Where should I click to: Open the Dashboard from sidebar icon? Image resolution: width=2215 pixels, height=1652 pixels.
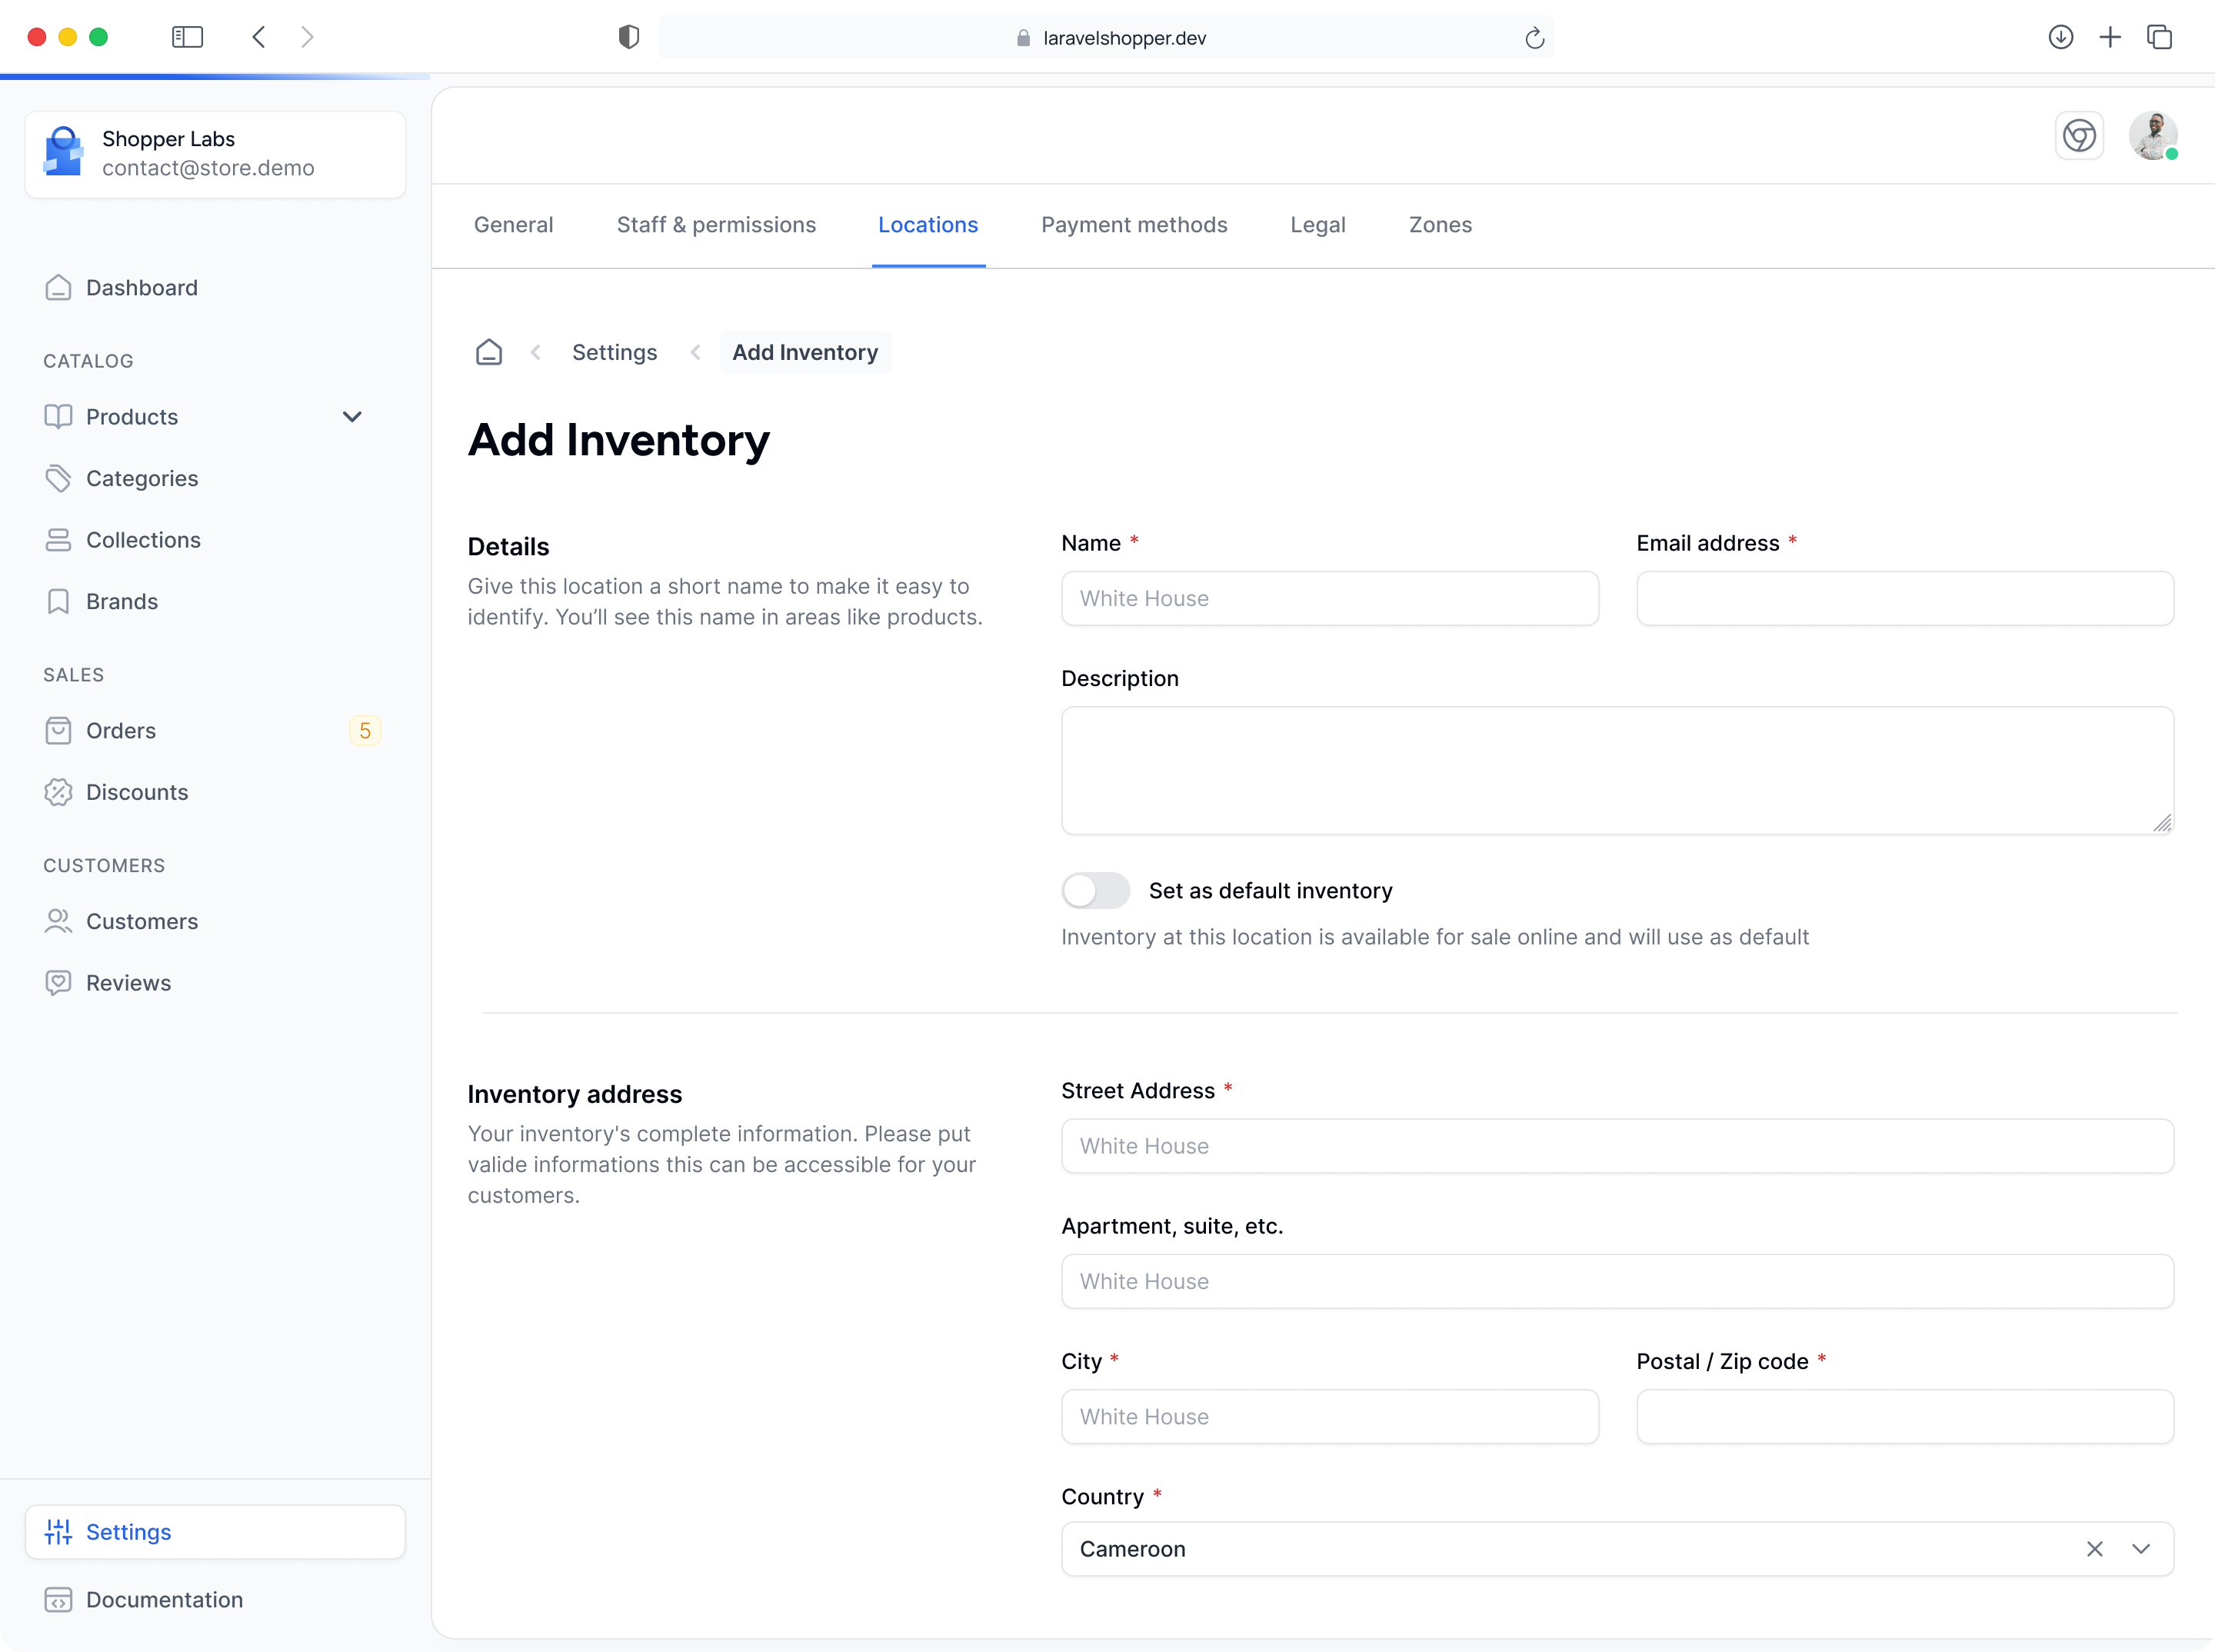(58, 288)
